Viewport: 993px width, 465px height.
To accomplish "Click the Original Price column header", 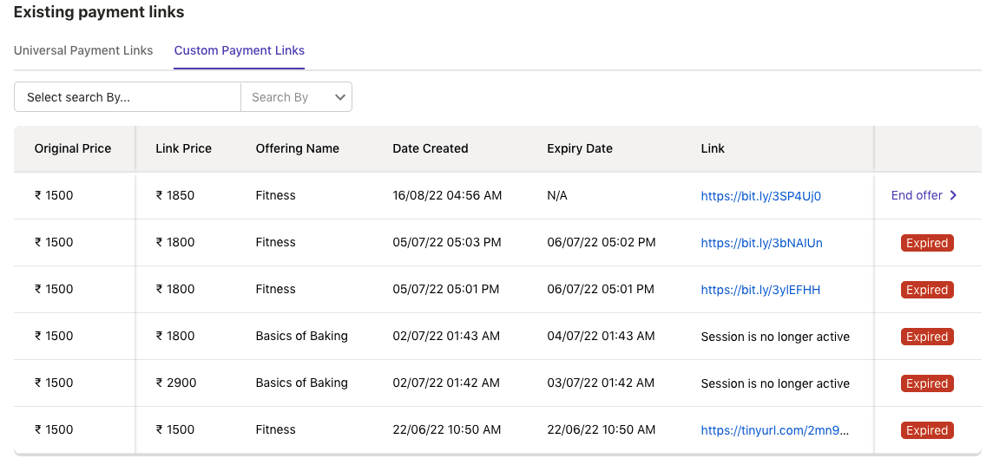I will 73,148.
